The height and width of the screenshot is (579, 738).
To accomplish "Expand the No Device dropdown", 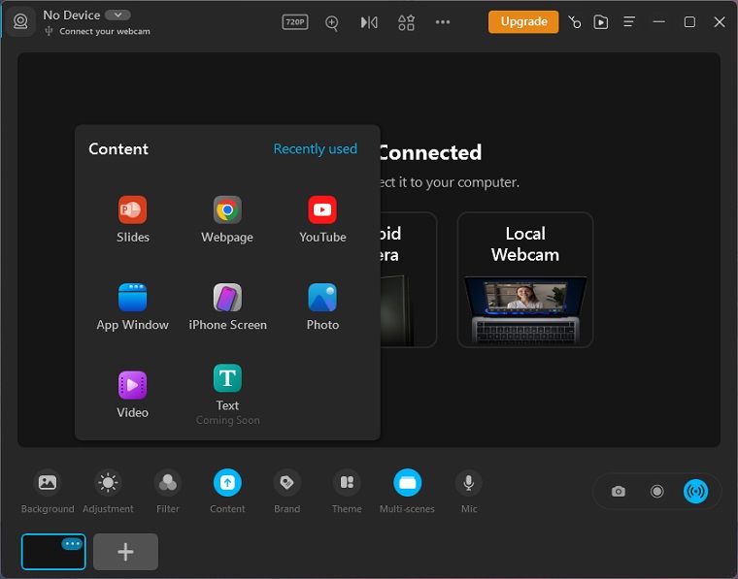I will coord(117,16).
